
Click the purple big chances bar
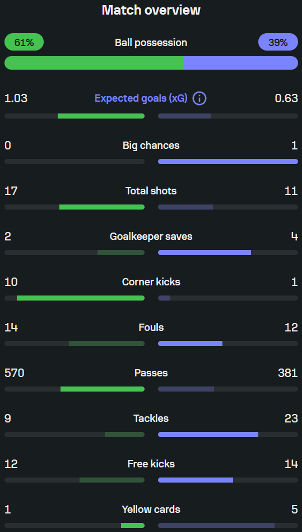[x=228, y=161]
